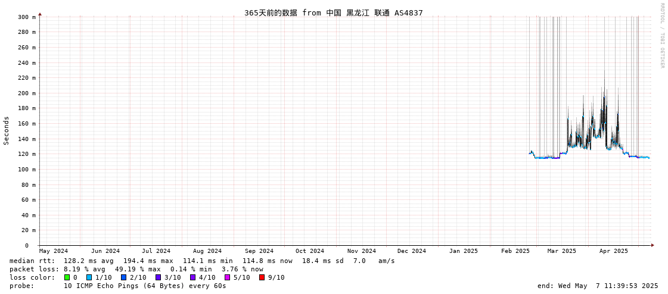The image size is (668, 294).
Task: Click the 20 m y-axis value
Action: [29, 230]
